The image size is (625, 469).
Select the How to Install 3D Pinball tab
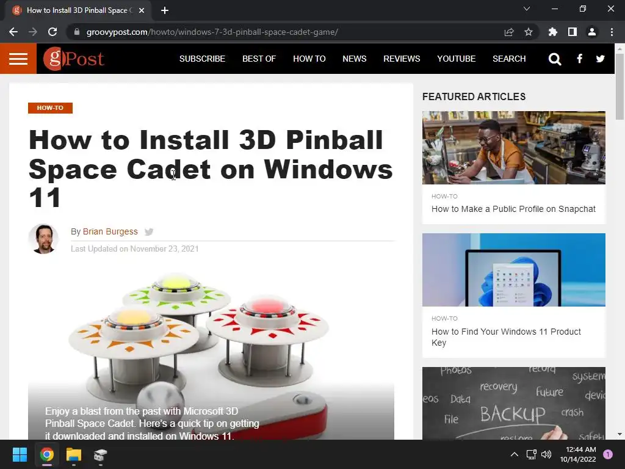pos(78,10)
